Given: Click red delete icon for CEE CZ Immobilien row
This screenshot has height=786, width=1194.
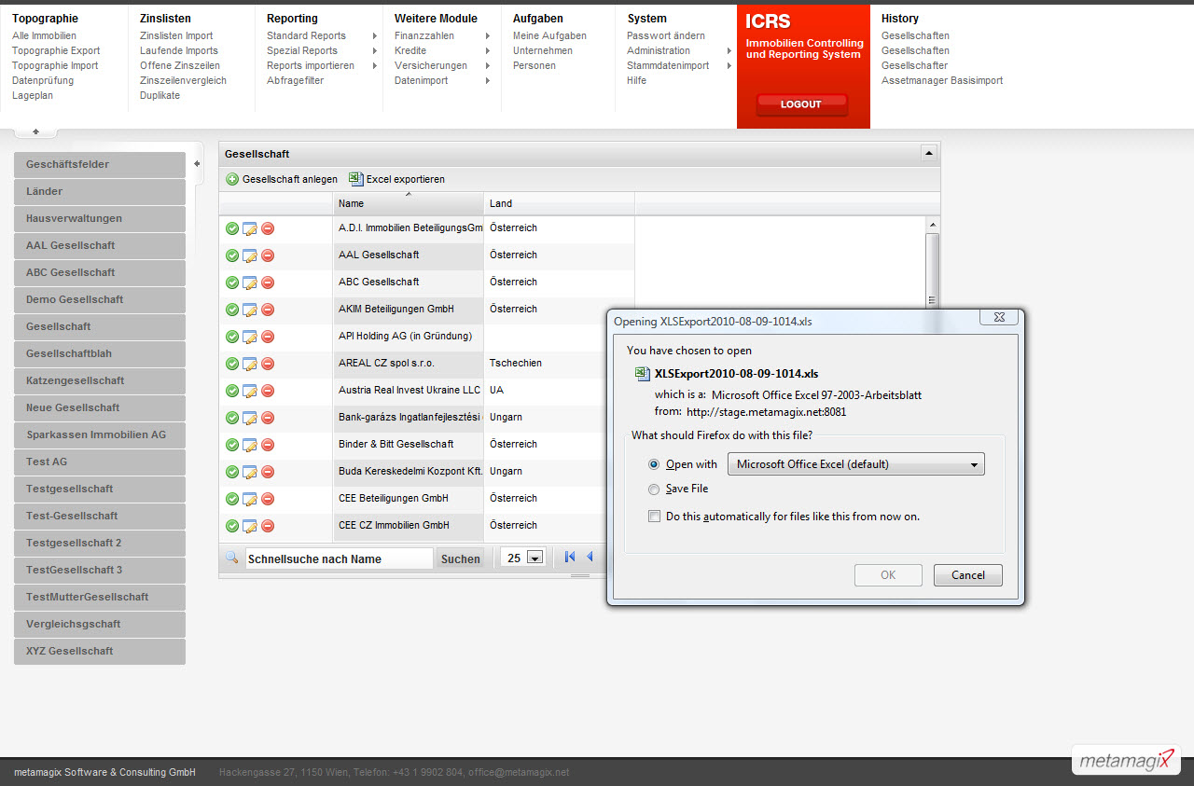Looking at the screenshot, I should [268, 526].
